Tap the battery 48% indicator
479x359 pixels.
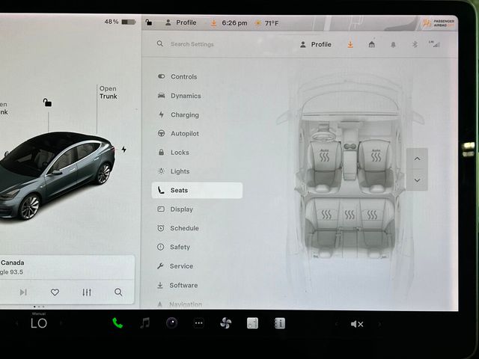click(x=120, y=22)
